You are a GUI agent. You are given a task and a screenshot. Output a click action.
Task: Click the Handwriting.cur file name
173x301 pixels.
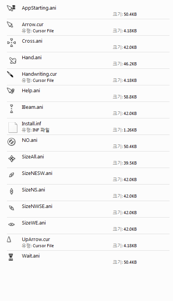[39, 74]
